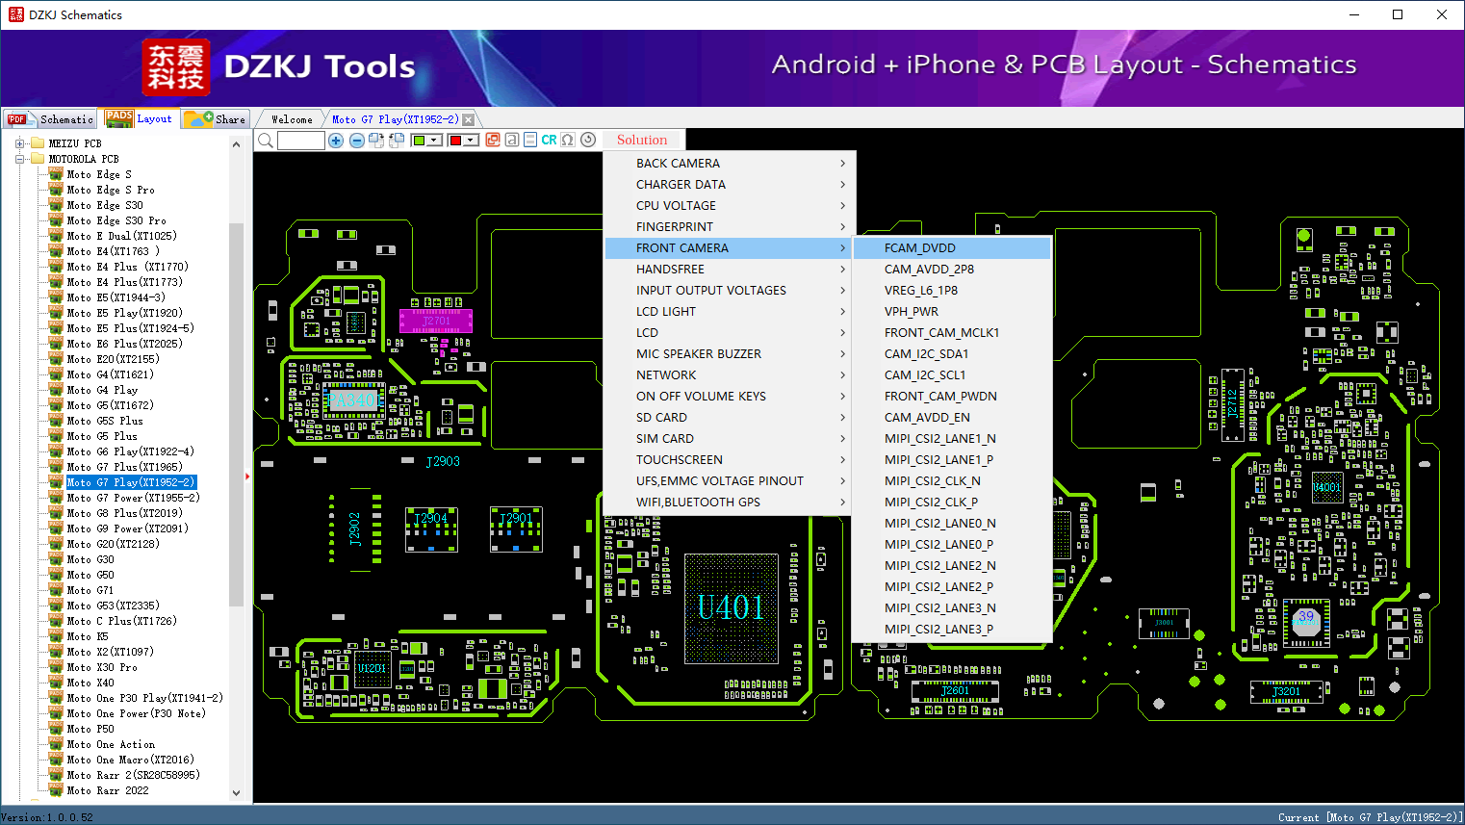The width and height of the screenshot is (1465, 825).
Task: Select Moto E6 Plus(XT2025) in tree
Action: click(124, 345)
